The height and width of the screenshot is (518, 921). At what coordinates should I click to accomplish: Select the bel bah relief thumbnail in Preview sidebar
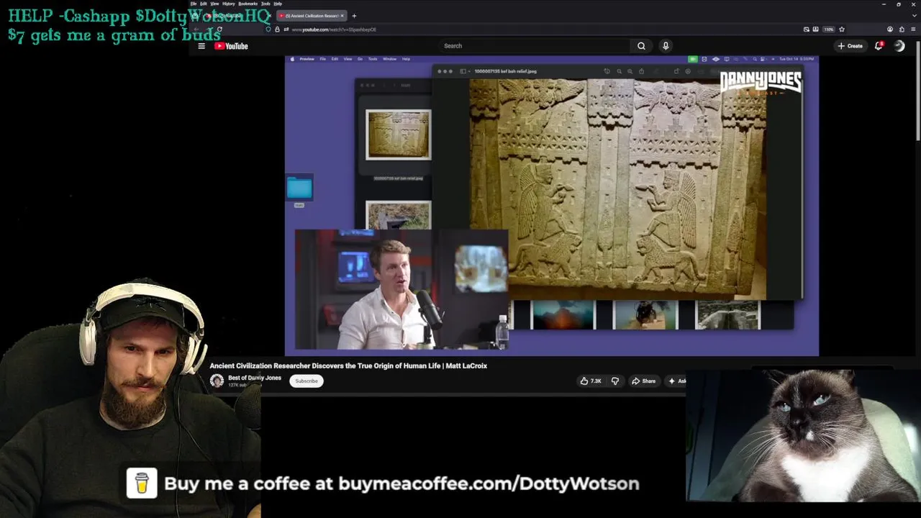[398, 135]
